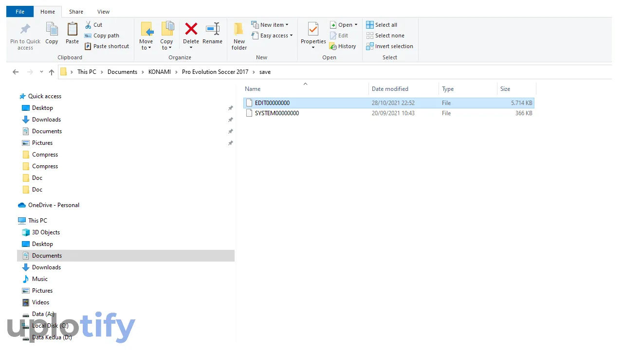623x350 pixels.
Task: Click date 20/09/2021 10:43
Action: point(393,113)
